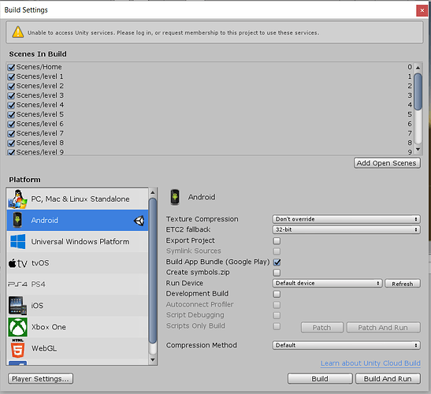Toggle the Scenes/level 2 checkbox
This screenshot has height=394, width=431.
(x=11, y=86)
